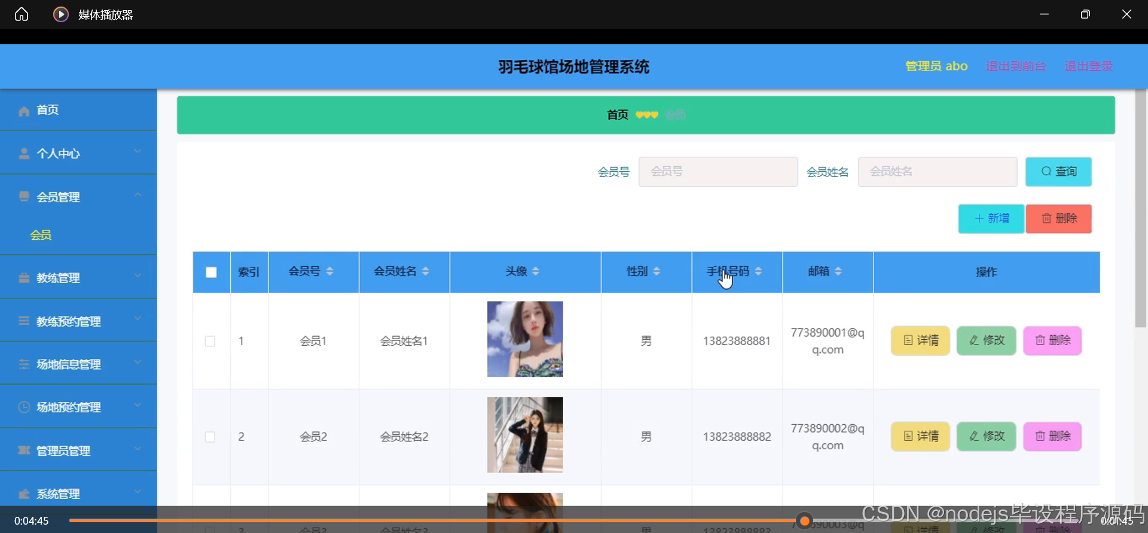Sort by 头像 column arrows
Screen dimensions: 1148x533
(535, 272)
